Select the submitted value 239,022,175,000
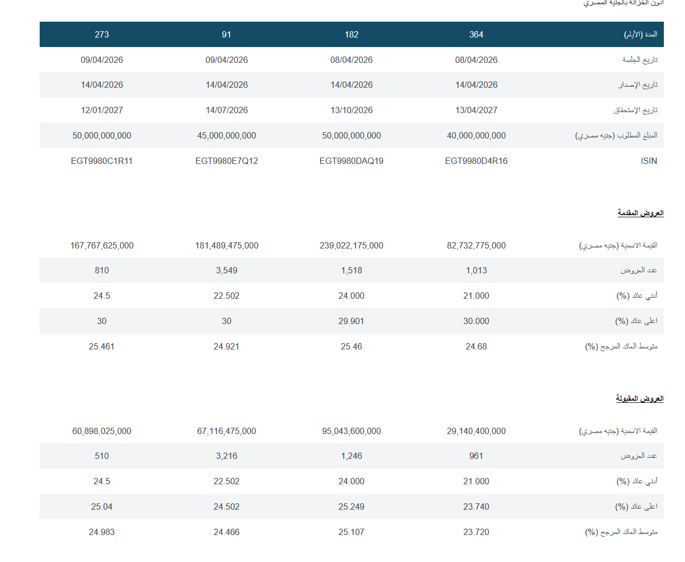 pos(351,245)
